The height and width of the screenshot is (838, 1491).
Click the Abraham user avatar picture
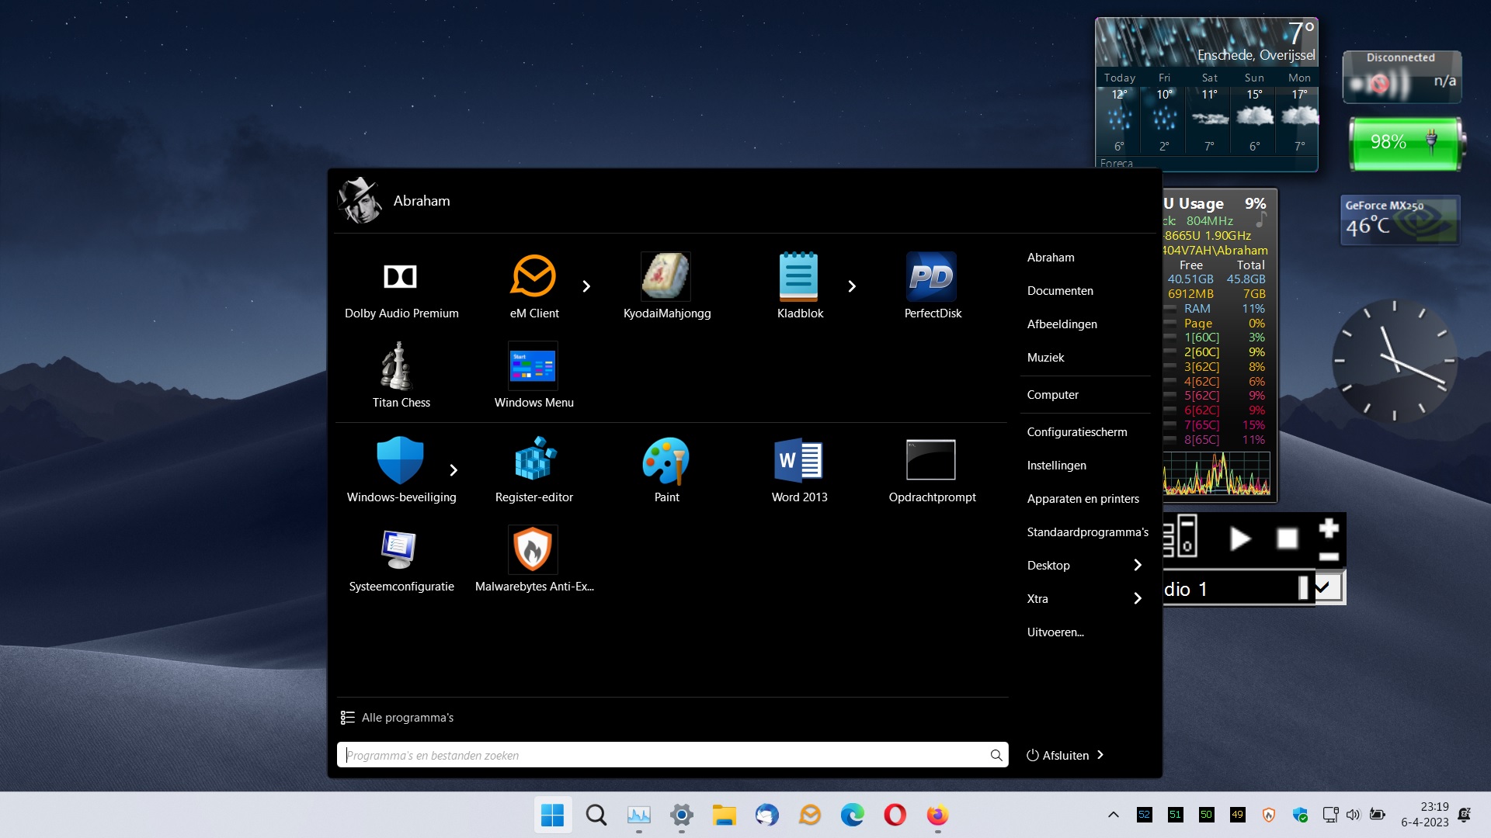point(360,200)
